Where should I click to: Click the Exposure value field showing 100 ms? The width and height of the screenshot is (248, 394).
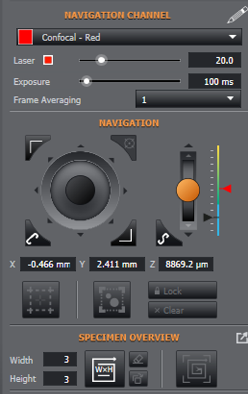[215, 81]
